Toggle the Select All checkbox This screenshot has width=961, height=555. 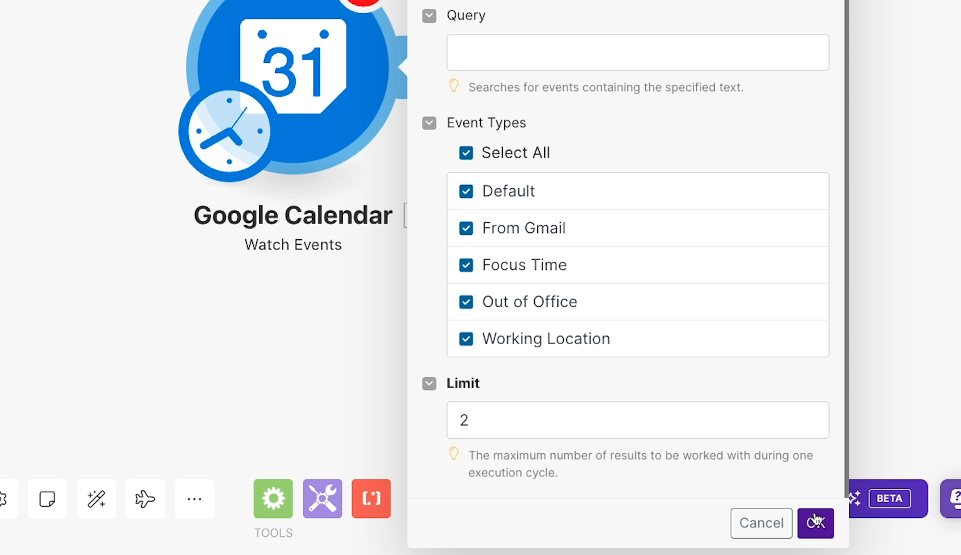466,153
